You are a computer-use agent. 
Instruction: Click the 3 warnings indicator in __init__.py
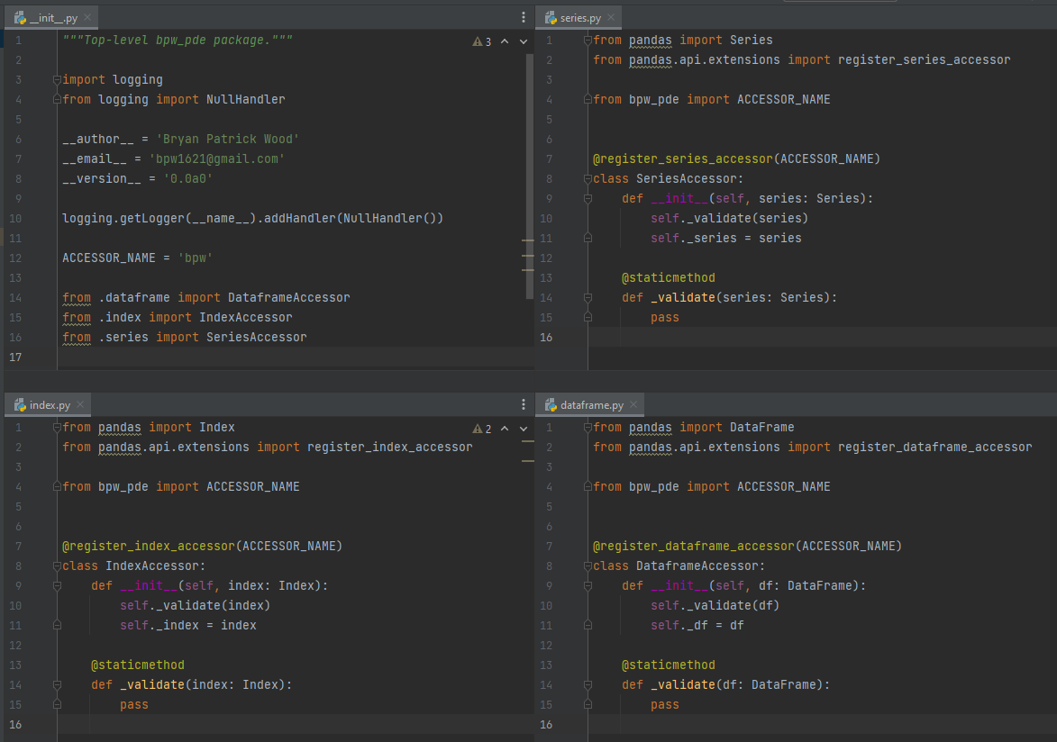(x=482, y=41)
